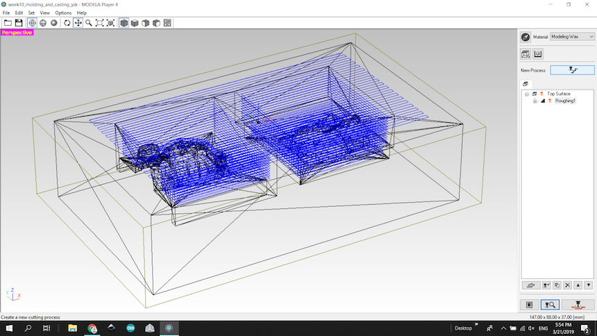Open the notification center icon
Image resolution: width=597 pixels, height=336 pixels.
coord(586,328)
